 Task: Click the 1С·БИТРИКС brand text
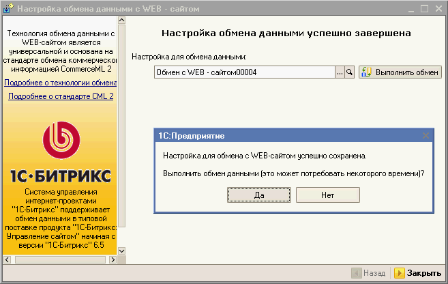(61, 176)
